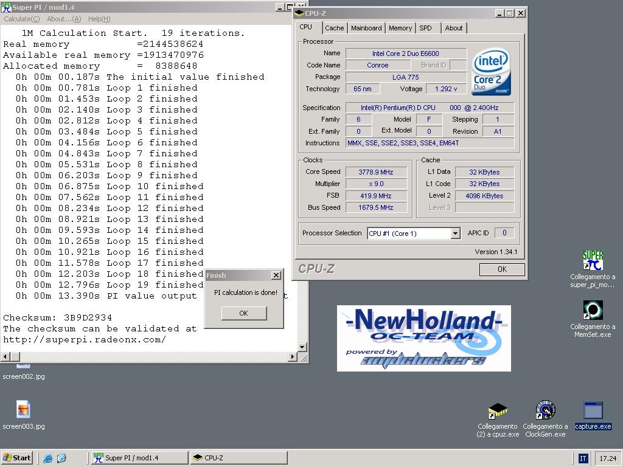The height and width of the screenshot is (467, 623).
Task: Click the IT language indicator in tray
Action: 582,458
